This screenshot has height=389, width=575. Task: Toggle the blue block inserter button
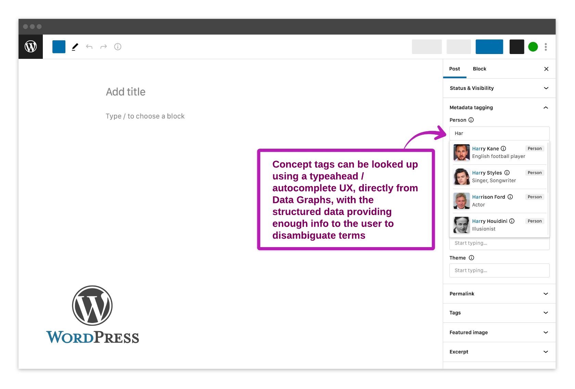coord(59,47)
